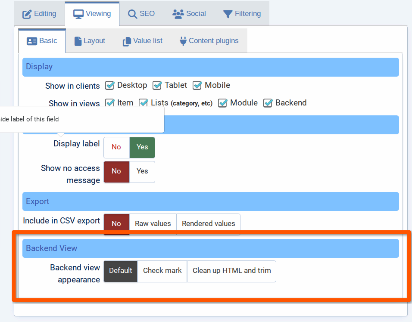Click the plug icon on Content plugins tab
Image resolution: width=412 pixels, height=322 pixels.
point(183,41)
